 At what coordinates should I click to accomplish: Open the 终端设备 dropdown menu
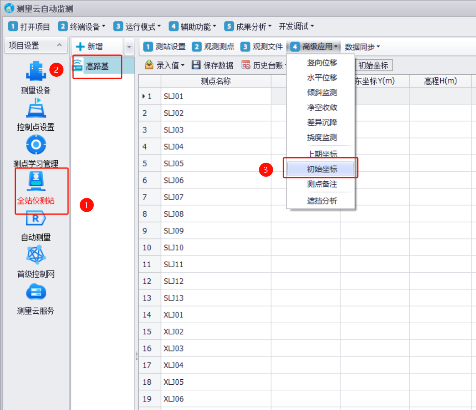pos(82,27)
